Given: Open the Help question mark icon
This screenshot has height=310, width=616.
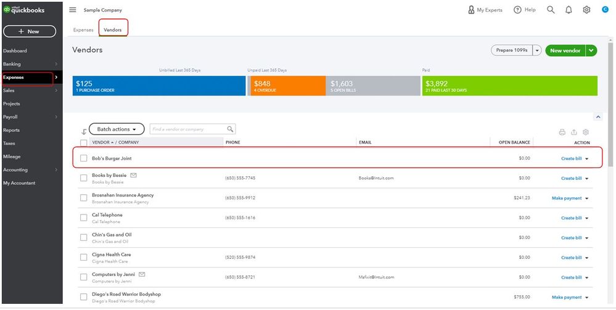Looking at the screenshot, I should pyautogui.click(x=517, y=10).
